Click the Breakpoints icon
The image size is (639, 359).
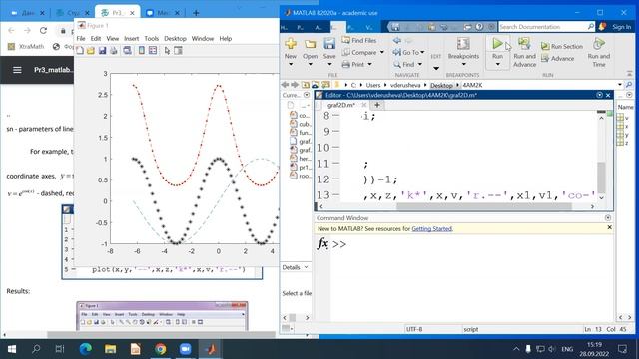tap(463, 44)
